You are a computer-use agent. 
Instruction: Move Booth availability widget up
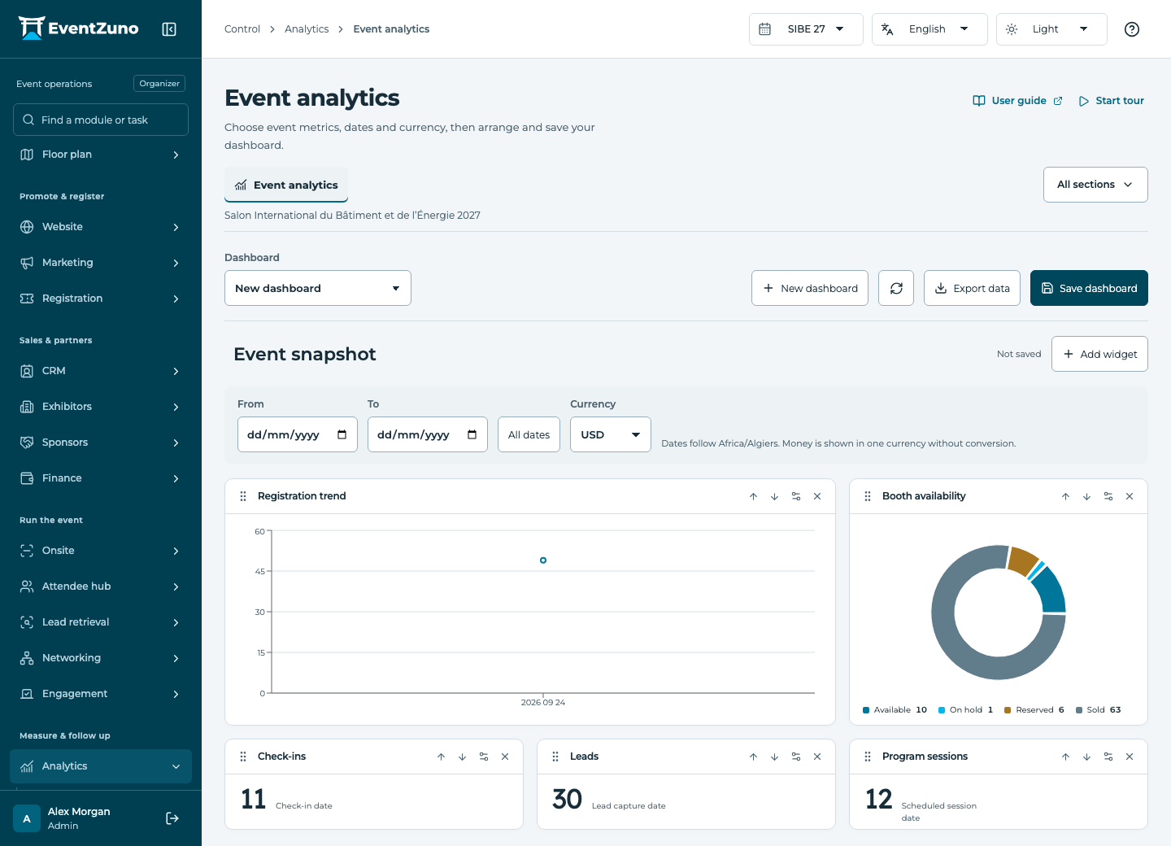pos(1066,496)
